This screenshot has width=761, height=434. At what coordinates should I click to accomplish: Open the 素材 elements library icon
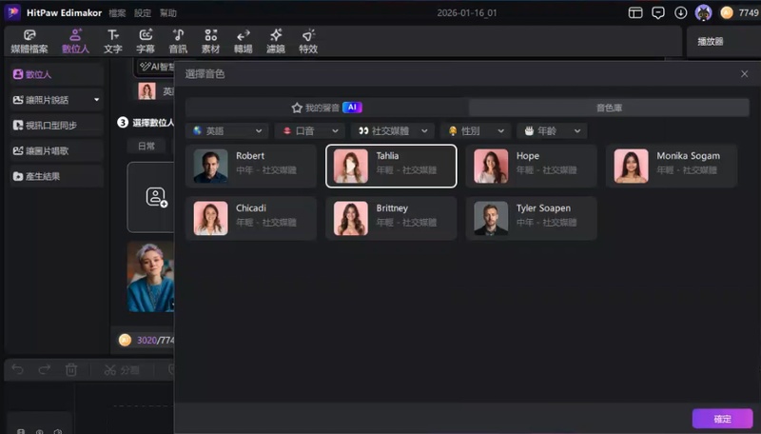click(210, 40)
